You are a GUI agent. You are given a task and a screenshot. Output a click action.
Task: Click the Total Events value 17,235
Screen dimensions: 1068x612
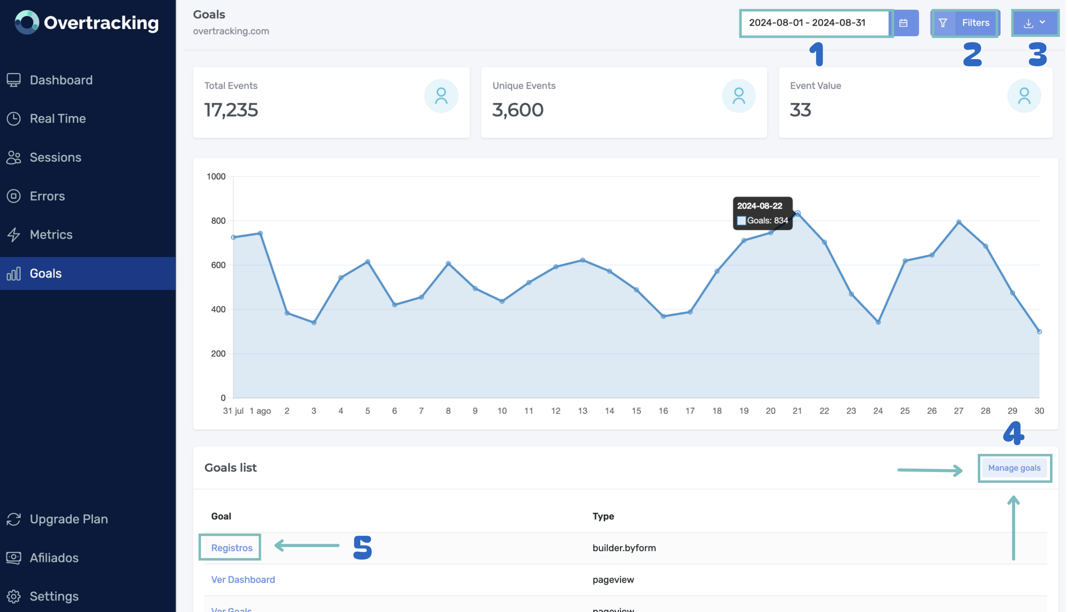(x=232, y=110)
